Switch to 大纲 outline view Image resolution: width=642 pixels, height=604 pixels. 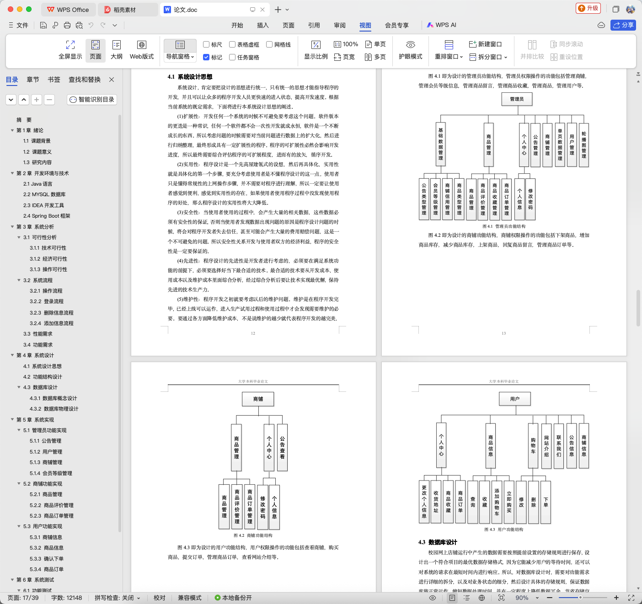point(117,50)
